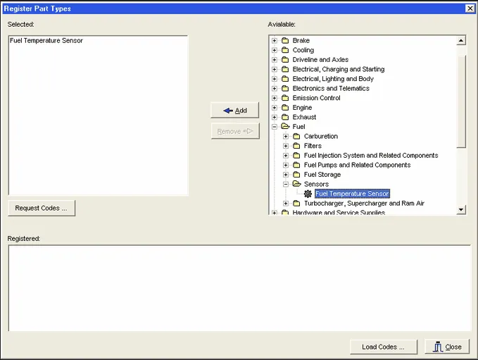Screen dimensions: 478x360
Task: Click the Emission Control folder icon
Action: [285, 98]
